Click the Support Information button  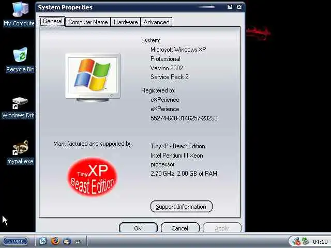point(181,207)
